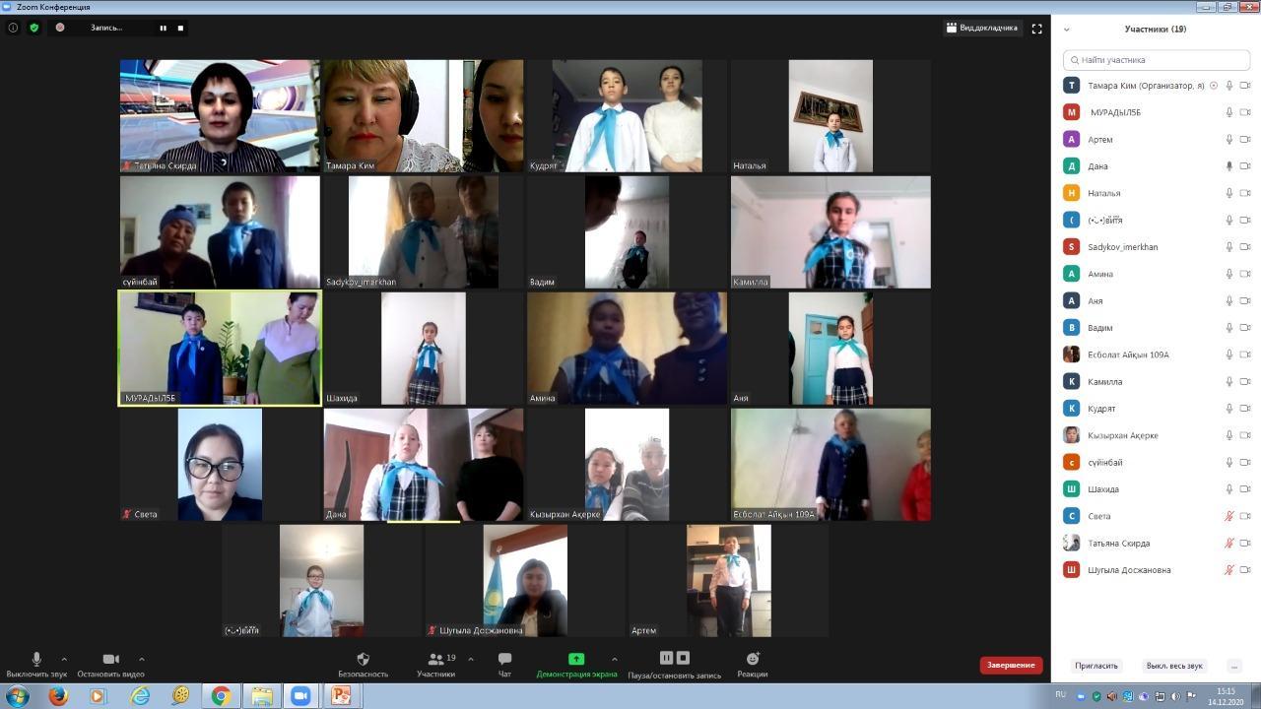Screen dimensions: 1261x709
Task: Click the meeting info icon top-left
Action: click(13, 28)
